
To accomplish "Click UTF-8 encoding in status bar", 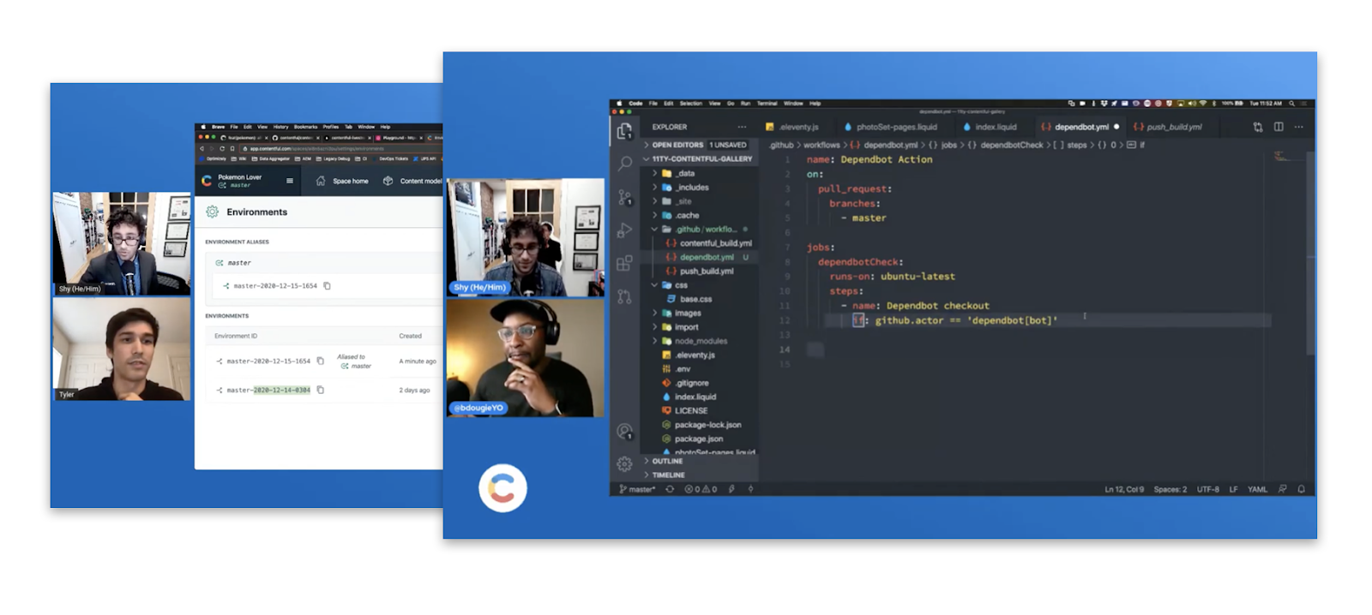I will click(1208, 489).
